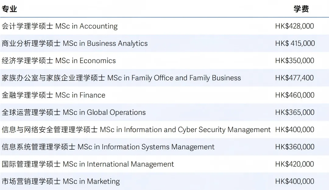Click the 专业 column header
329x190 pixels.
point(9,9)
